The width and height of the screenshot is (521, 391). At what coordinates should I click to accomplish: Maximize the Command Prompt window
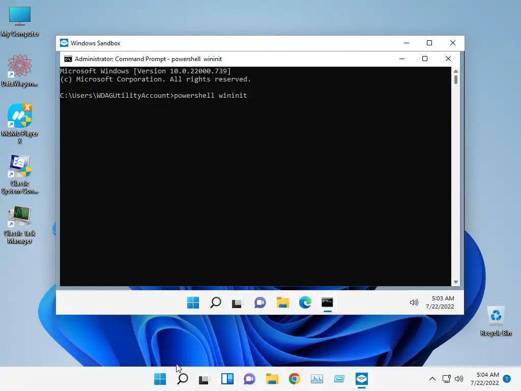tap(425, 59)
